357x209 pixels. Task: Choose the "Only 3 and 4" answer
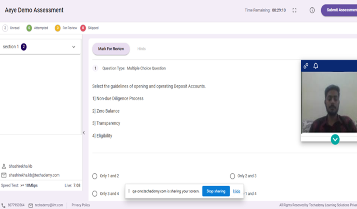(95, 194)
